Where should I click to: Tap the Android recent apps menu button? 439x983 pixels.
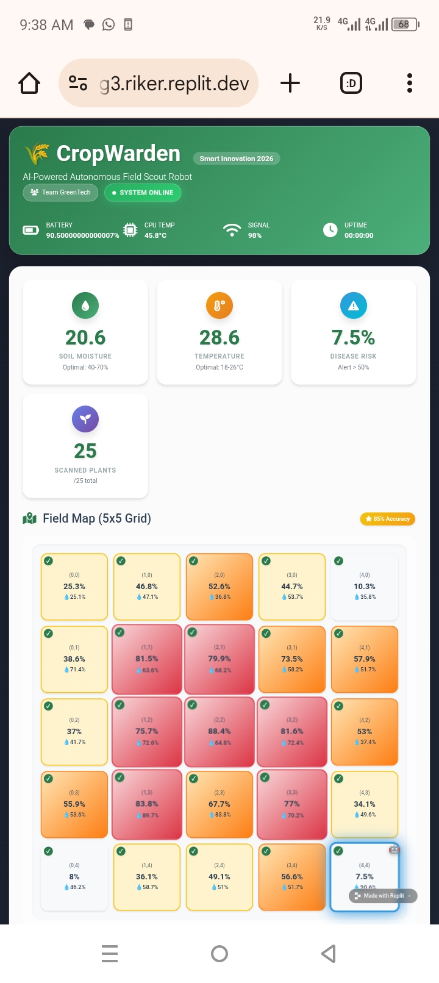pyautogui.click(x=110, y=953)
